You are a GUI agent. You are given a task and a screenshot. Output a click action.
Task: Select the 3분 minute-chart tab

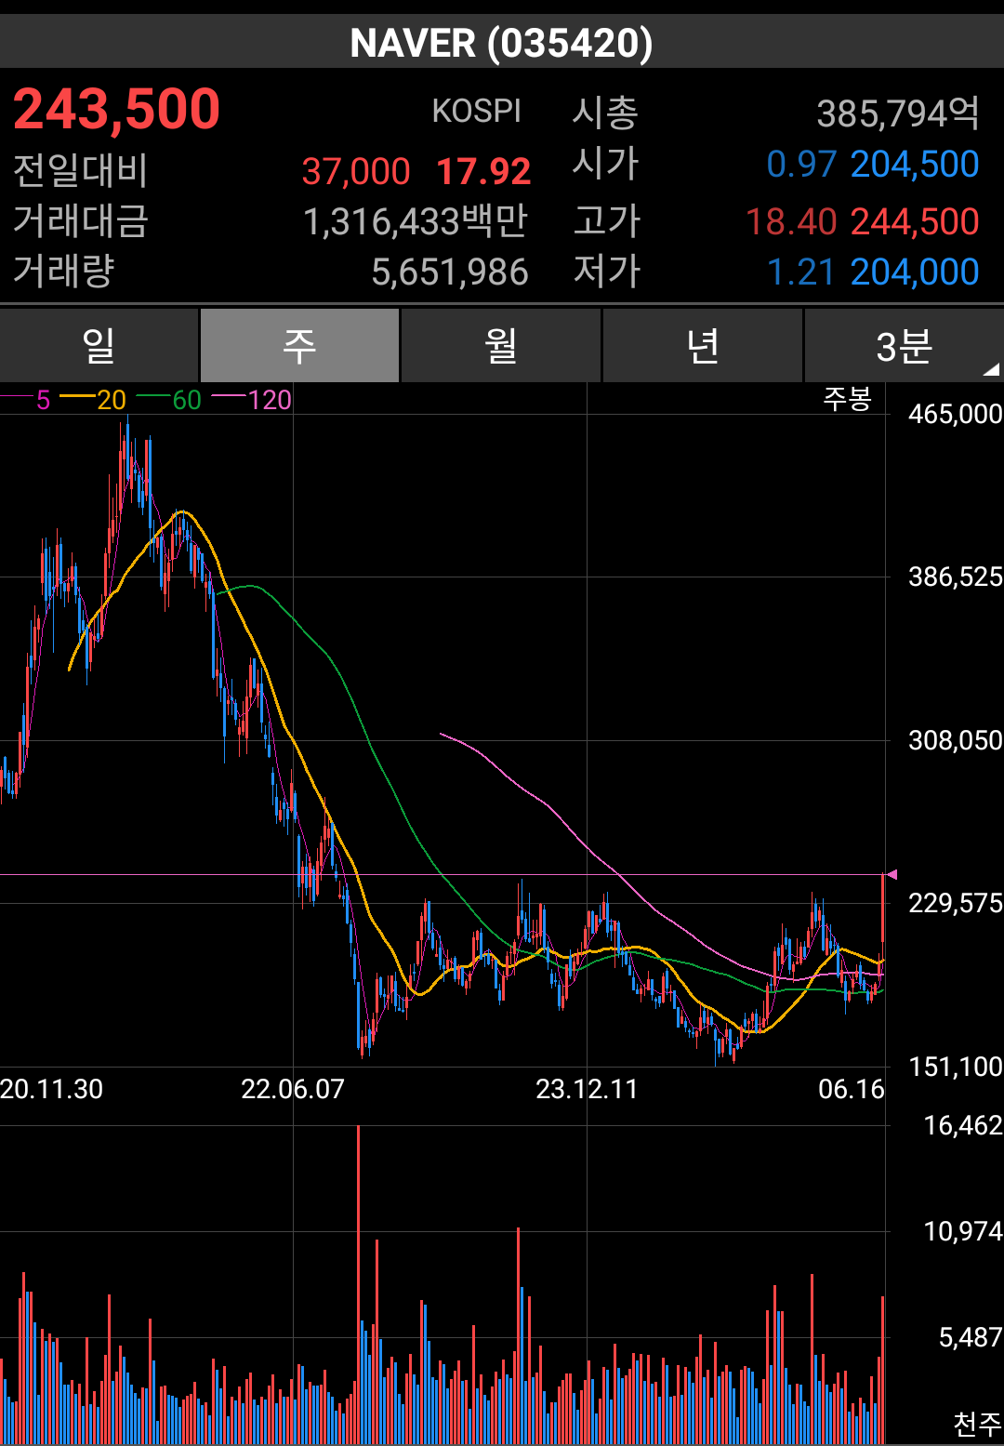[x=904, y=346]
